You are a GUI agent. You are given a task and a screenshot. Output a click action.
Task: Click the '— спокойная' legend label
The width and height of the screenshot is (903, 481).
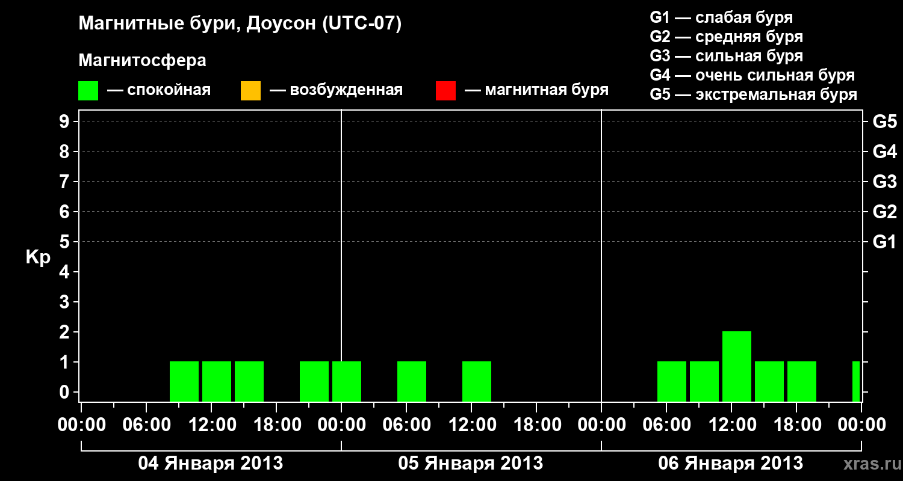(159, 90)
